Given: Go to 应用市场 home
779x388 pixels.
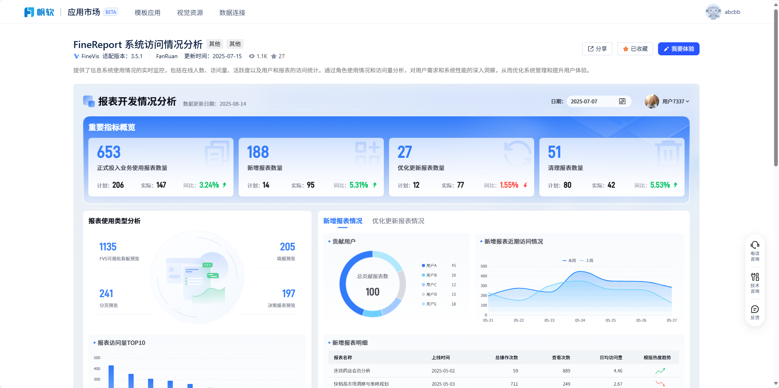Looking at the screenshot, I should (x=84, y=12).
